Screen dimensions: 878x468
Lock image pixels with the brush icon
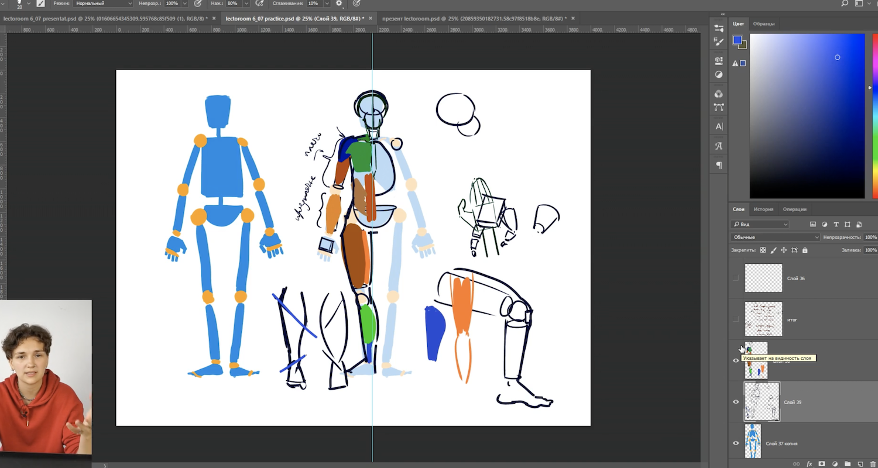point(773,250)
